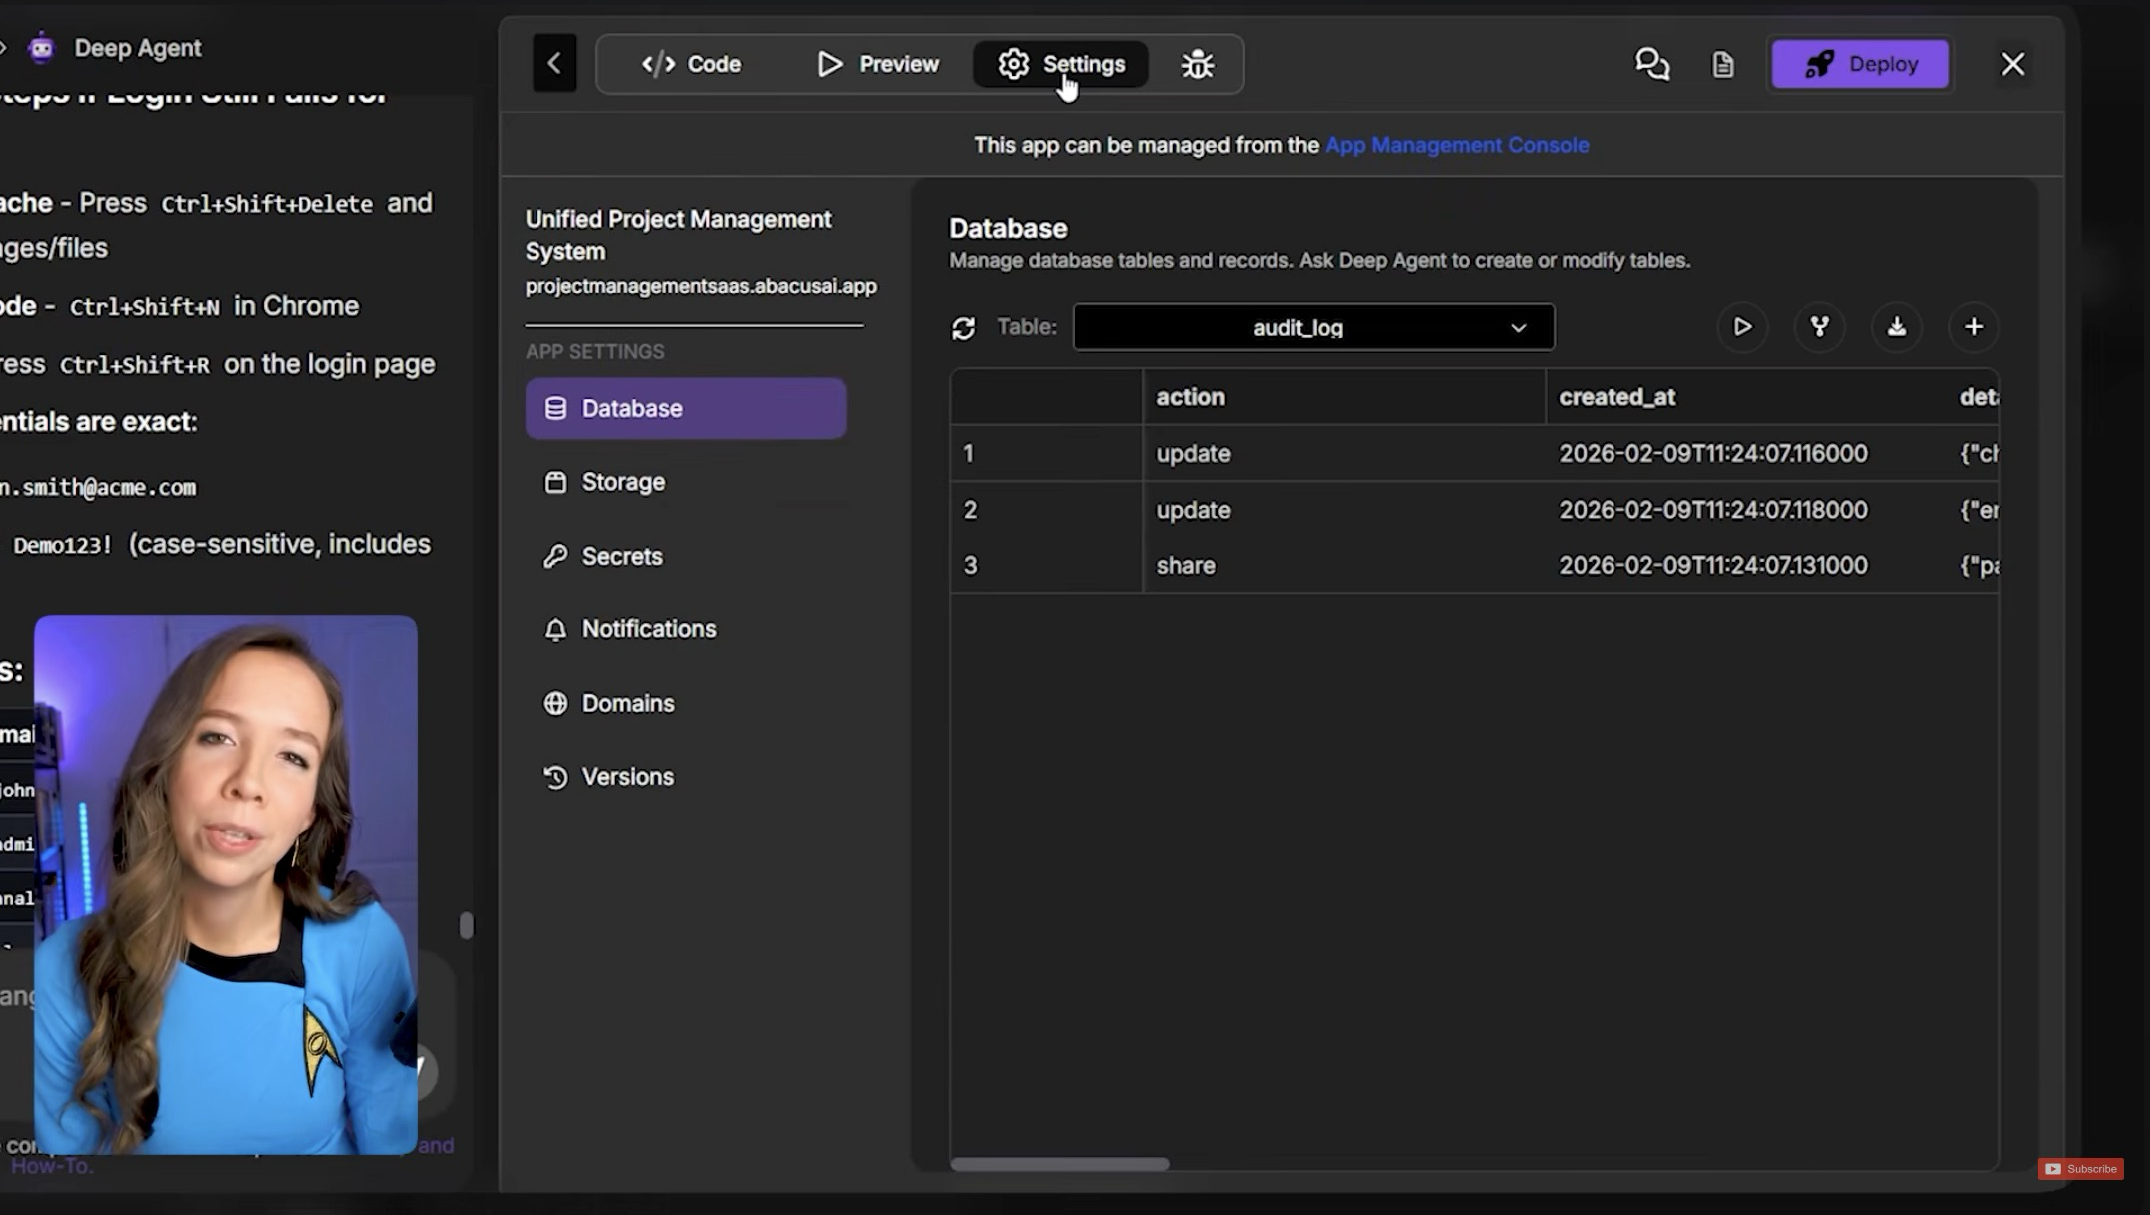Open the Notifications settings section

[x=648, y=629]
